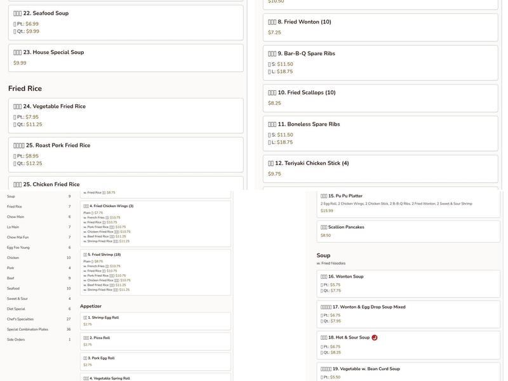Click the spicy icon beside Hot & Sour Soup

tap(375, 338)
